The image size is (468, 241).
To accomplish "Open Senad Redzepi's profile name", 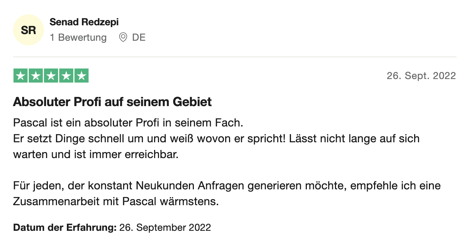I will [84, 22].
